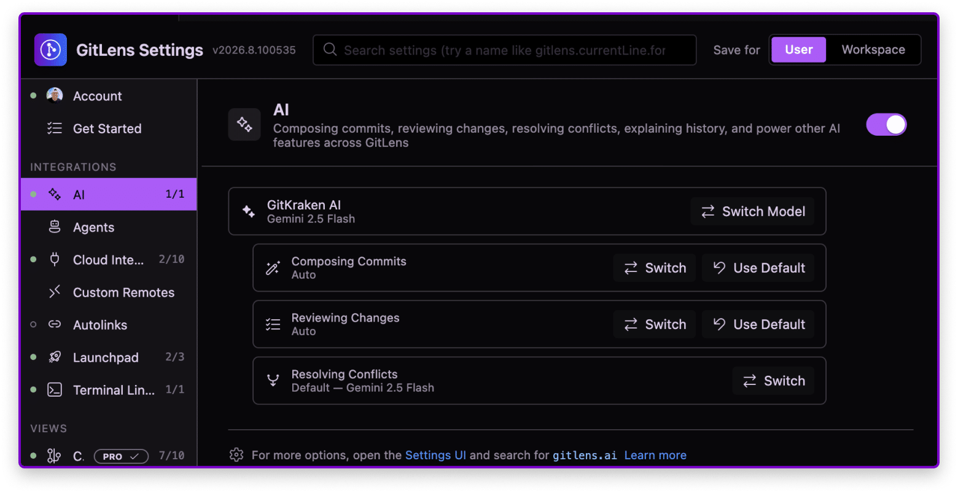Screen dimensions: 958x493
Task: Click the Resolving Conflicts merge icon
Action: 273,381
